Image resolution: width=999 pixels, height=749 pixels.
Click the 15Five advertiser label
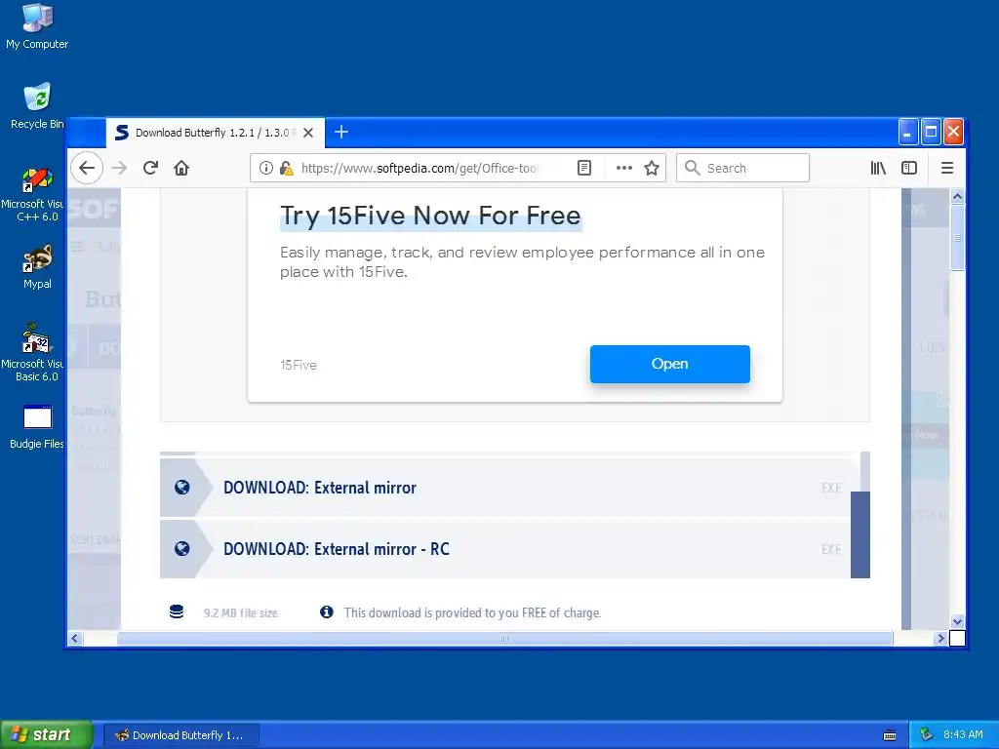[x=299, y=365]
